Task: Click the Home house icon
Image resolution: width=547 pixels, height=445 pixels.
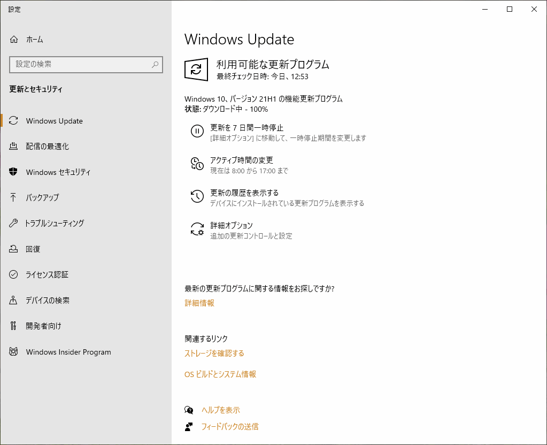Action: [13, 40]
